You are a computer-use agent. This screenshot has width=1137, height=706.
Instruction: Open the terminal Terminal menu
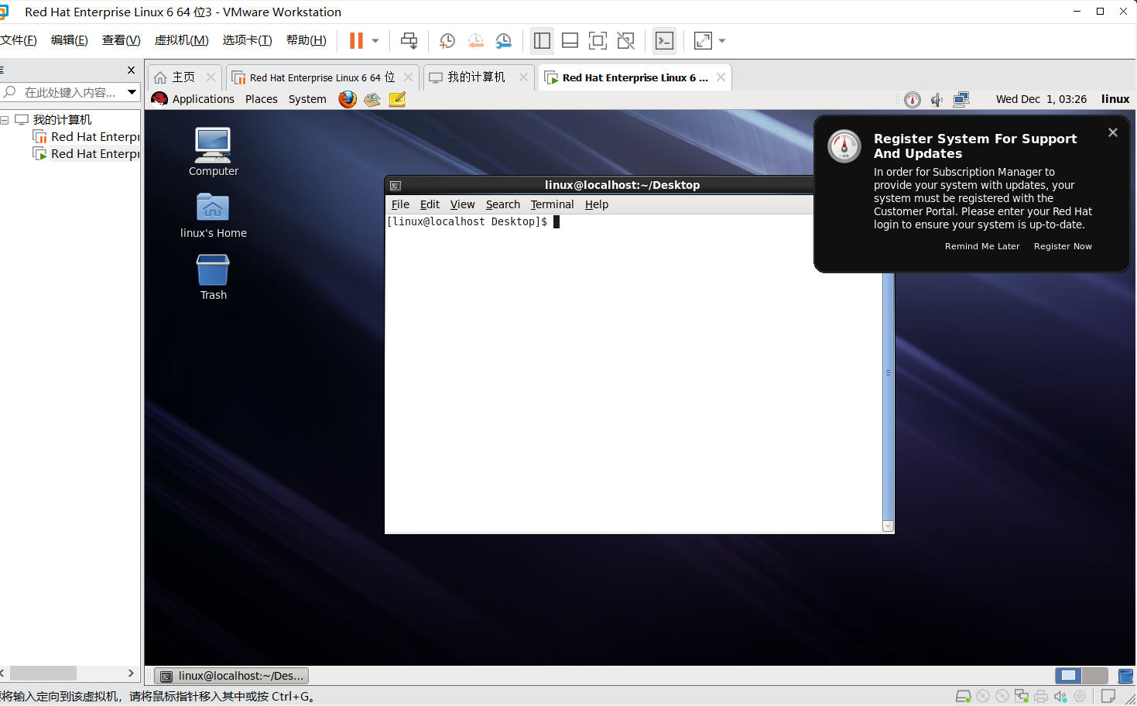point(552,204)
